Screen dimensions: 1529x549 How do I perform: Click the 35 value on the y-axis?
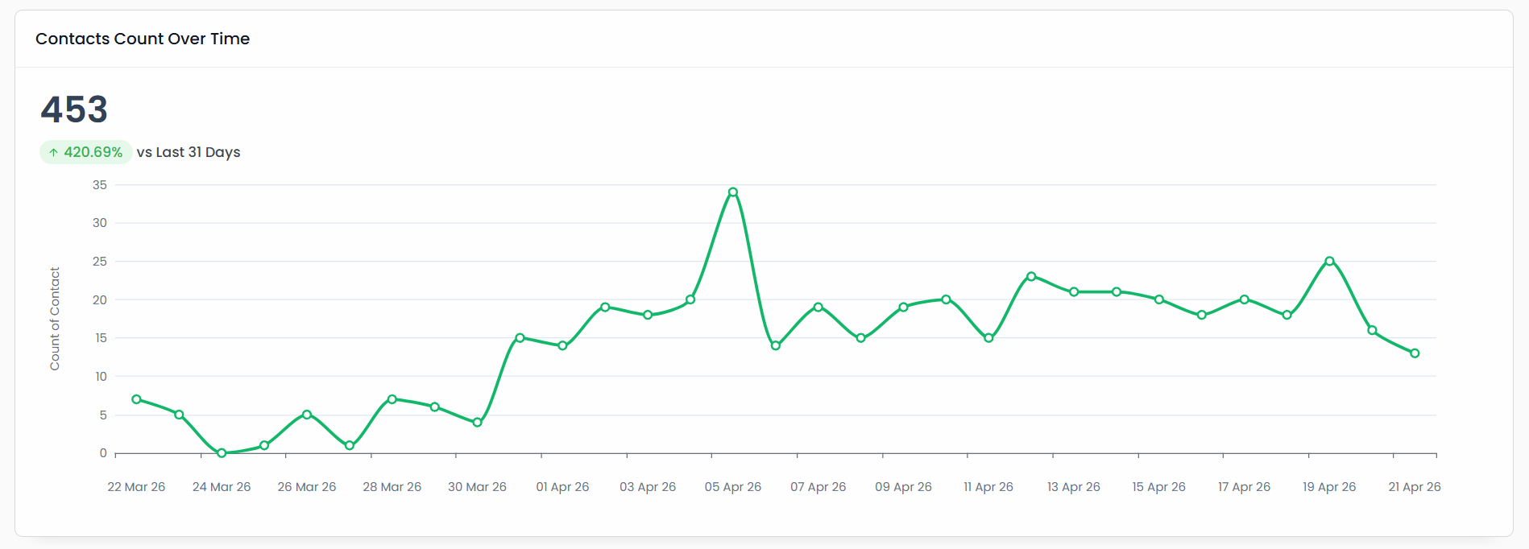pyautogui.click(x=100, y=185)
